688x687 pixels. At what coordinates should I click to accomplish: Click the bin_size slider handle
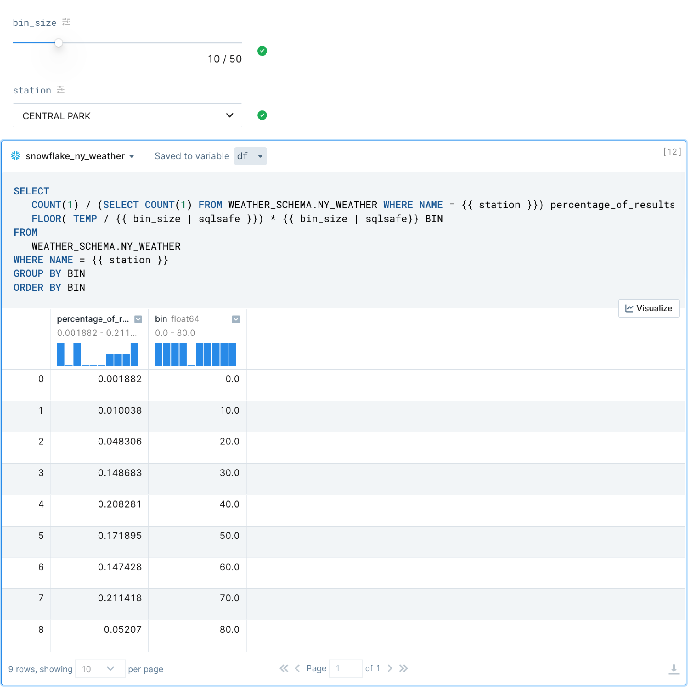tap(58, 43)
